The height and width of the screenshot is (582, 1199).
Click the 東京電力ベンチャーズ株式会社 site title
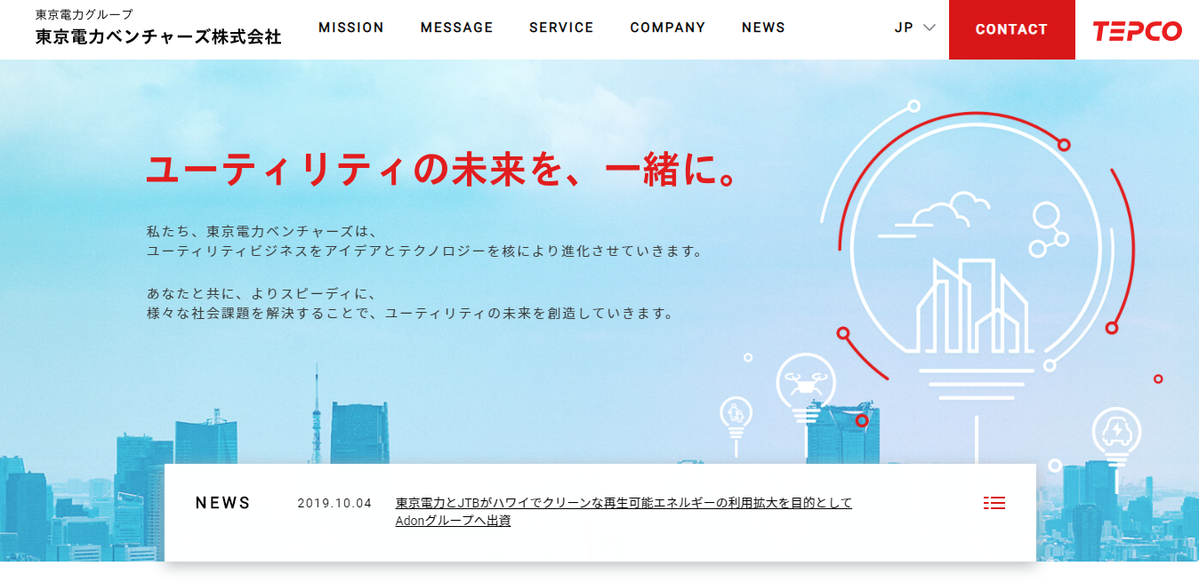[158, 37]
